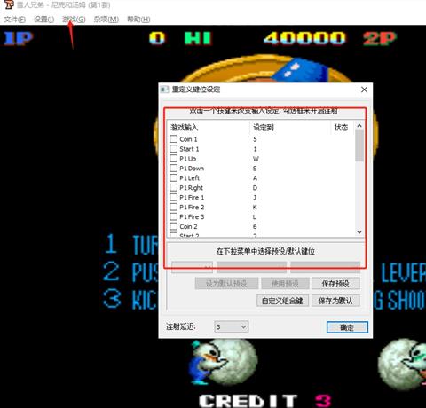Close the 重定义键位设定 dialog

(x=364, y=90)
